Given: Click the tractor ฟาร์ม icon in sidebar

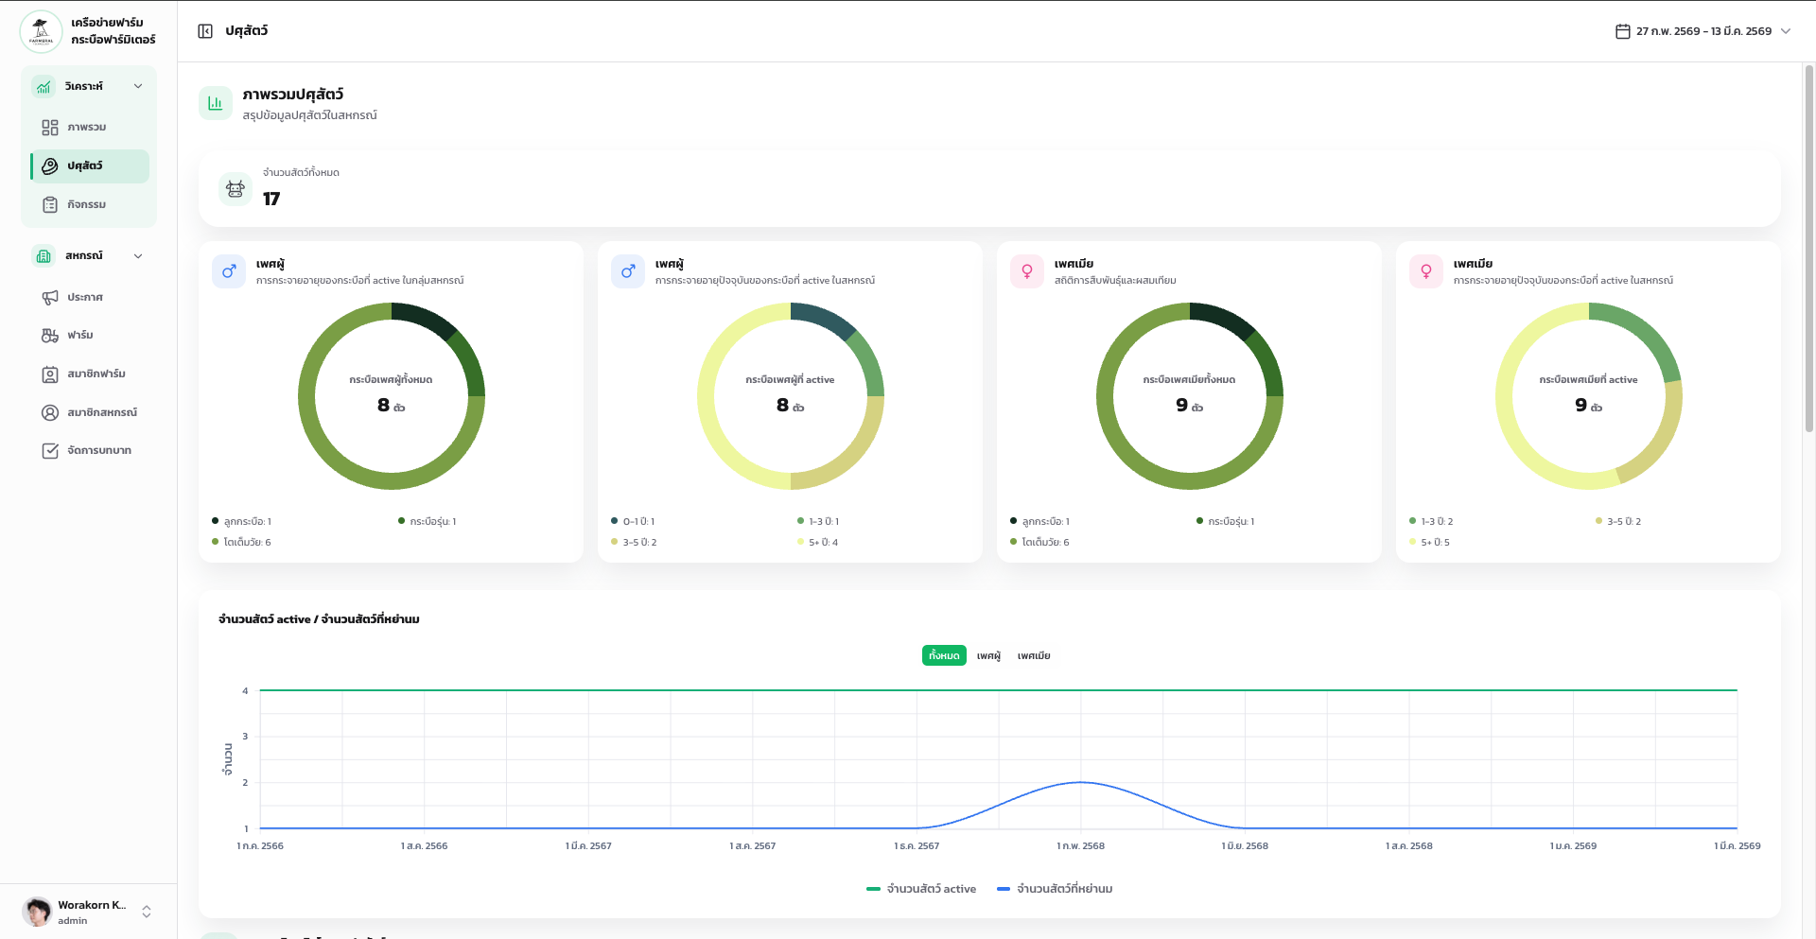Looking at the screenshot, I should pyautogui.click(x=50, y=336).
